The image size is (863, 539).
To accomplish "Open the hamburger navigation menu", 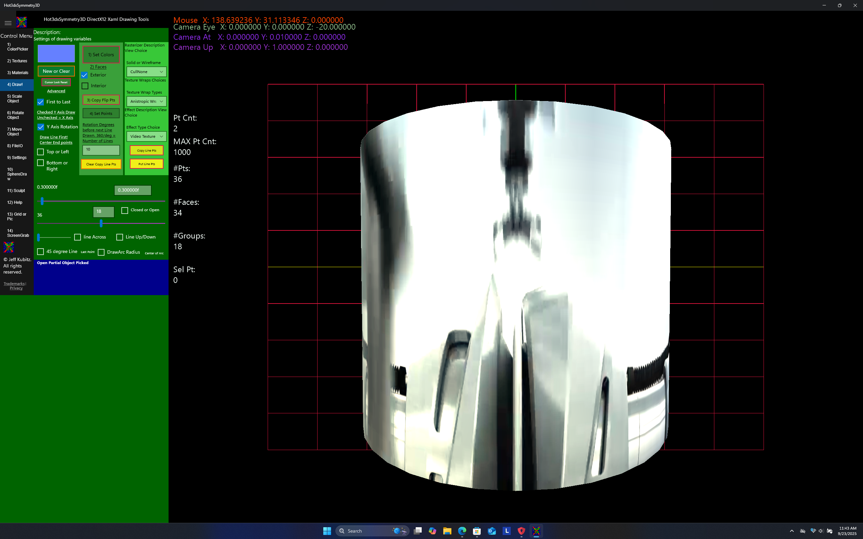I will [8, 23].
